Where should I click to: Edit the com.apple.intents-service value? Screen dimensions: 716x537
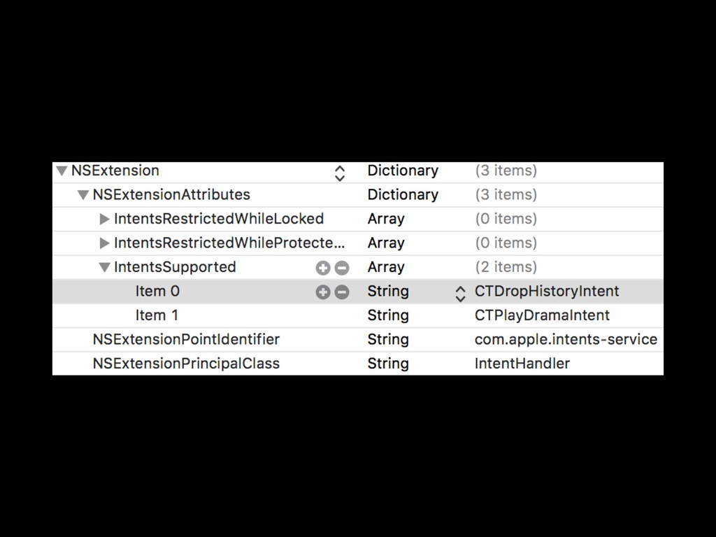[566, 339]
